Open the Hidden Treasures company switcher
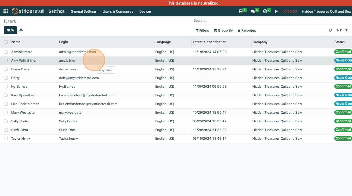The image size is (352, 196). tap(327, 11)
